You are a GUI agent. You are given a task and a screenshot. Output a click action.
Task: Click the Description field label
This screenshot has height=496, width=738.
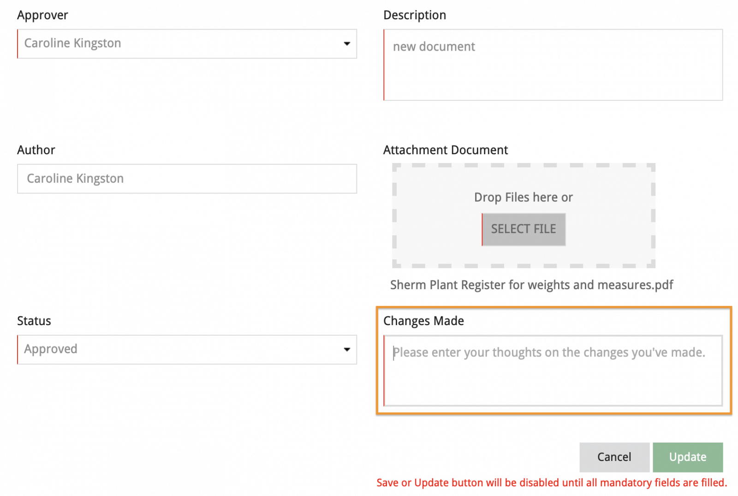coord(414,15)
